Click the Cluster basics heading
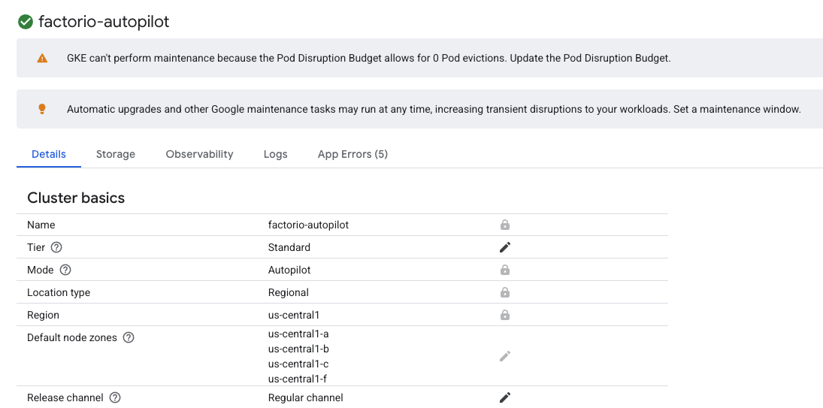823x408 pixels. [x=76, y=198]
